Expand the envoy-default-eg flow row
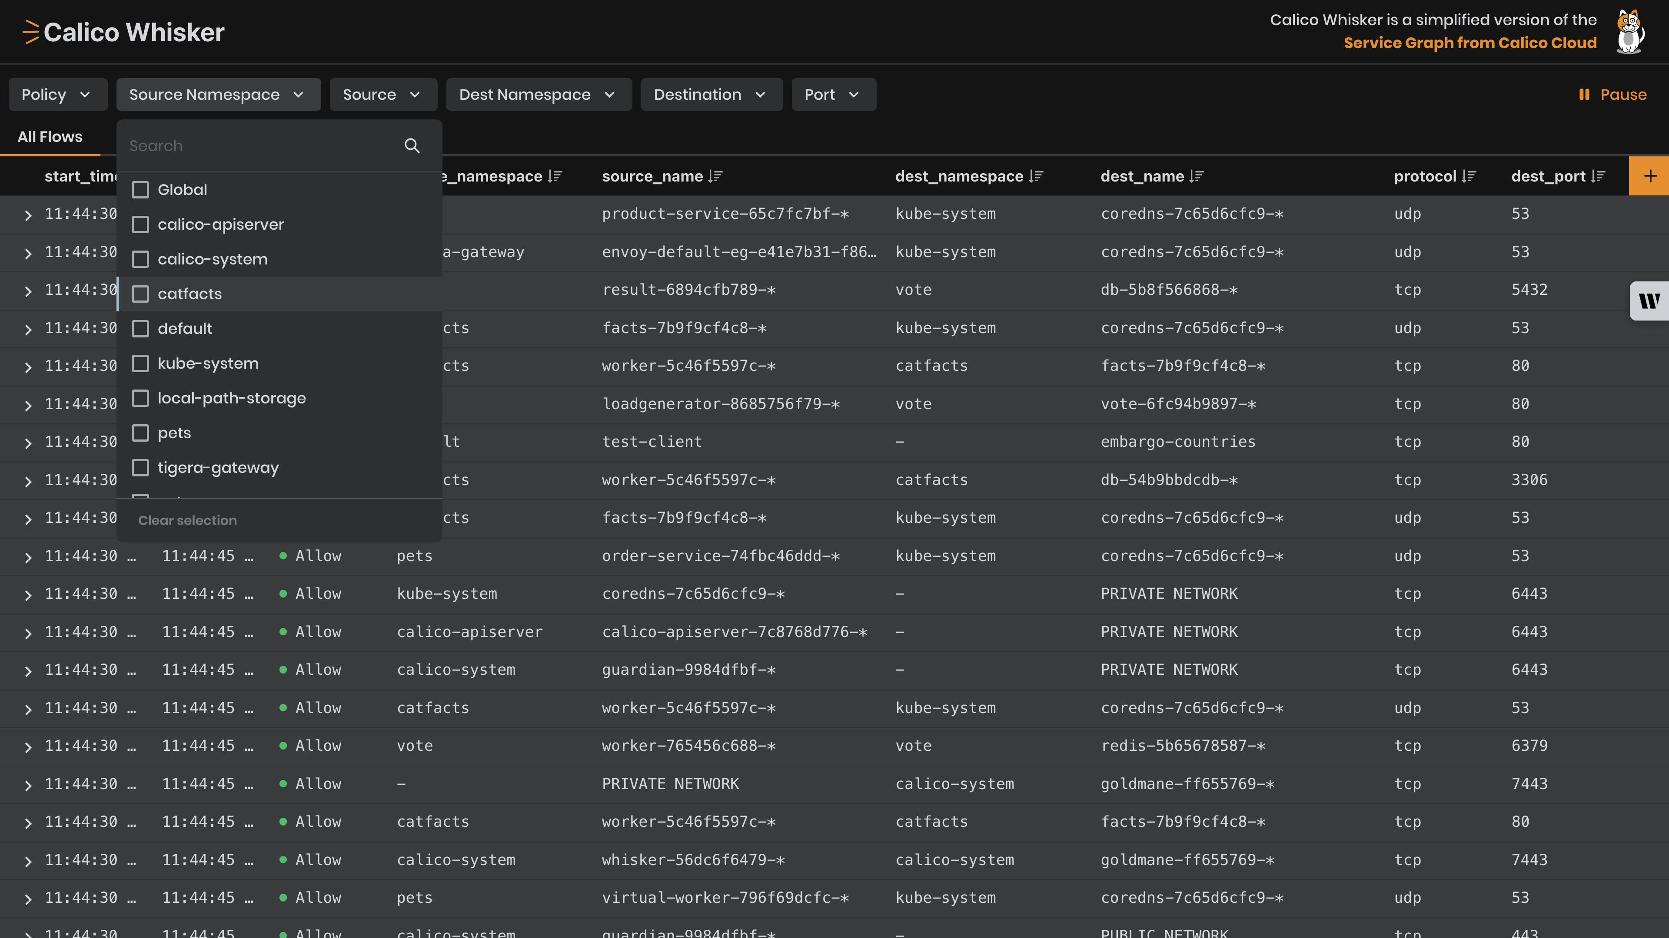This screenshot has height=938, width=1669. coord(28,253)
